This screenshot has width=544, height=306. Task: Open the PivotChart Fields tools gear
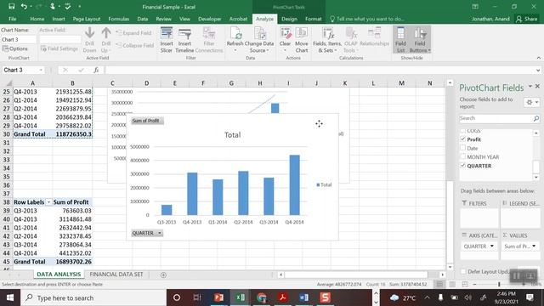coord(531,102)
